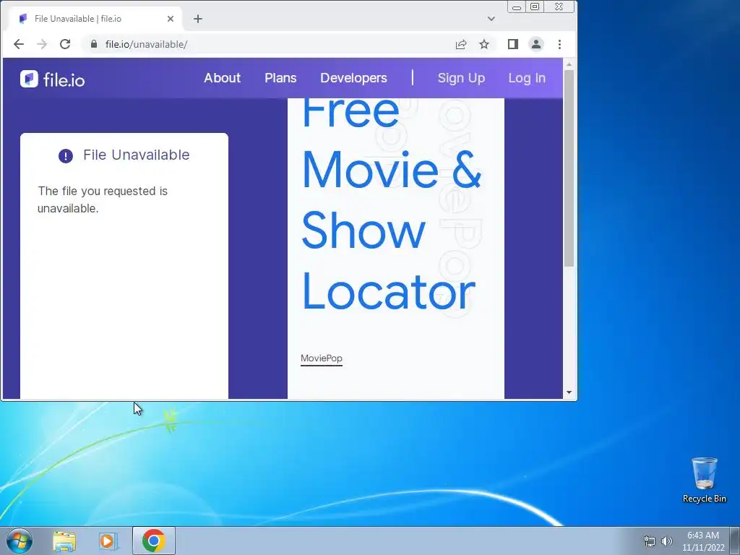
Task: Click the 'File Unavailable' heading text
Action: 137,155
